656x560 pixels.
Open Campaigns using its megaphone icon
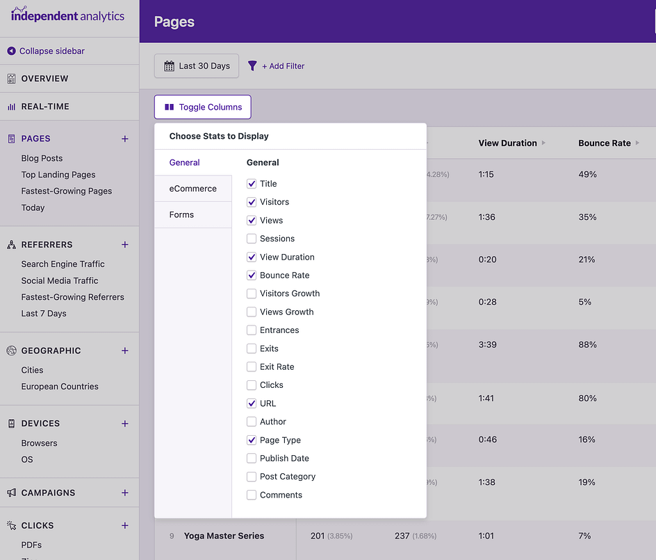pyautogui.click(x=11, y=493)
